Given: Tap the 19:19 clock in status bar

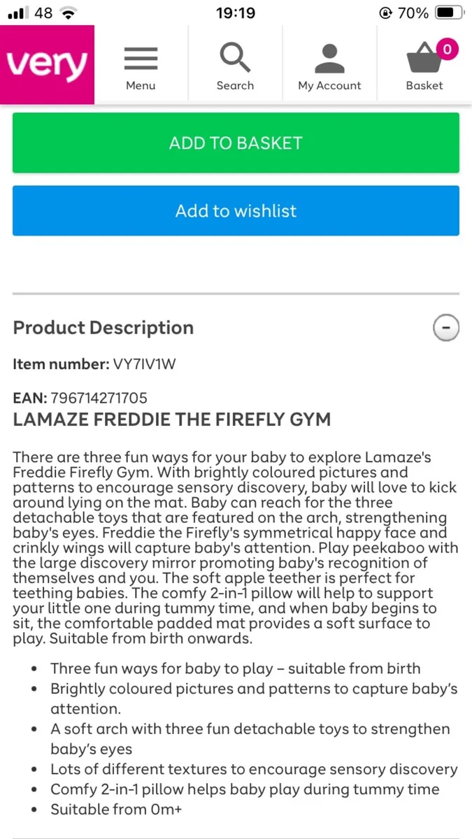Looking at the screenshot, I should point(236,13).
